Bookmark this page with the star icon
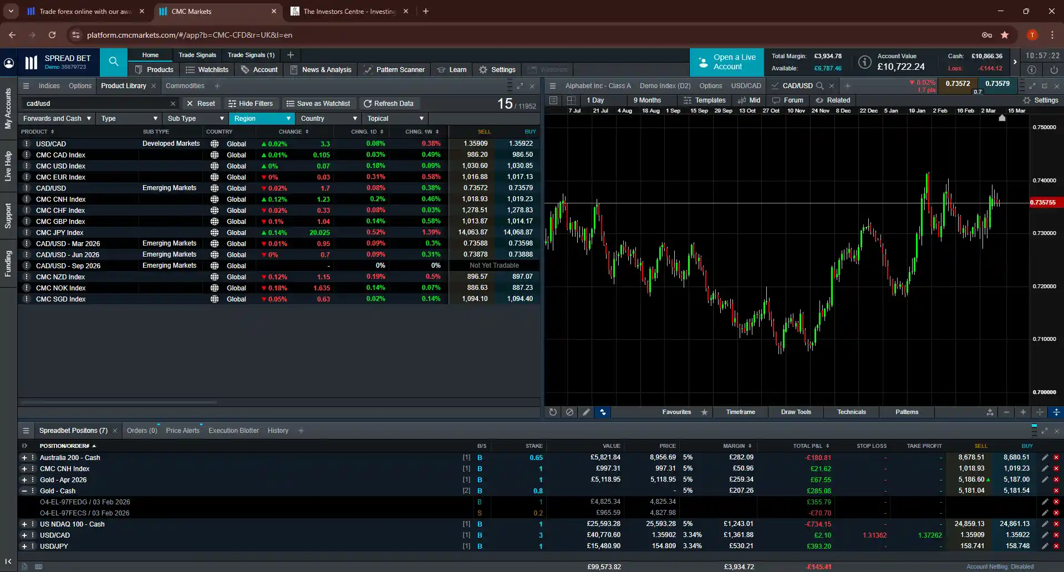The width and height of the screenshot is (1064, 572). pos(1005,35)
